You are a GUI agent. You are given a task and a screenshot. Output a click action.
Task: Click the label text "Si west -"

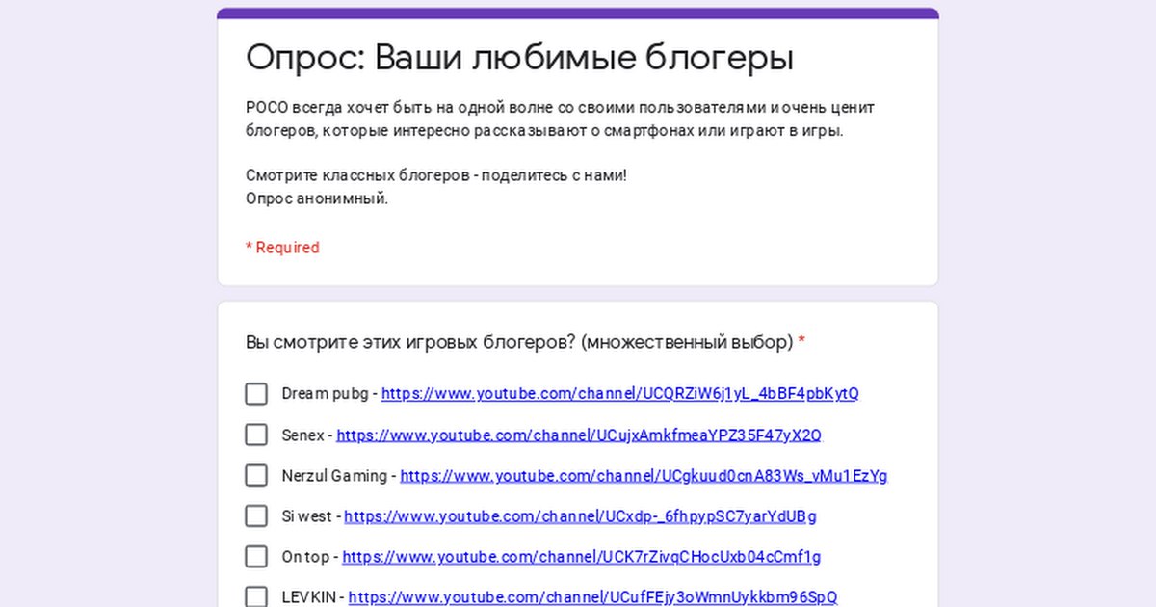coord(311,516)
